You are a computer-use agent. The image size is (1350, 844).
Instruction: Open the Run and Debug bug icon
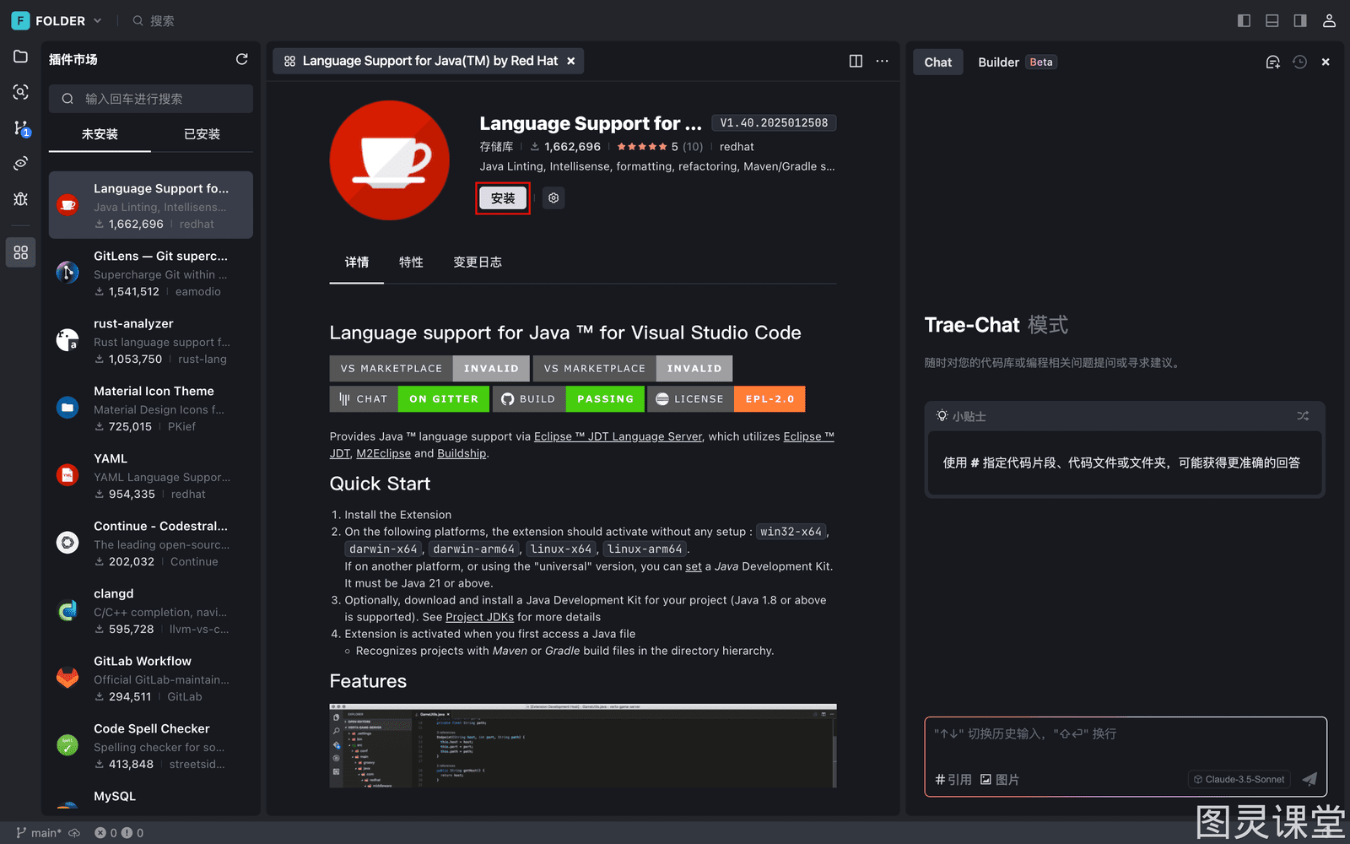[x=21, y=199]
